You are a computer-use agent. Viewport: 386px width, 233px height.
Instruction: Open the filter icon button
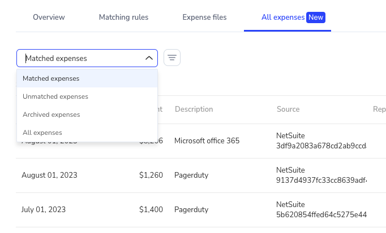coord(172,58)
